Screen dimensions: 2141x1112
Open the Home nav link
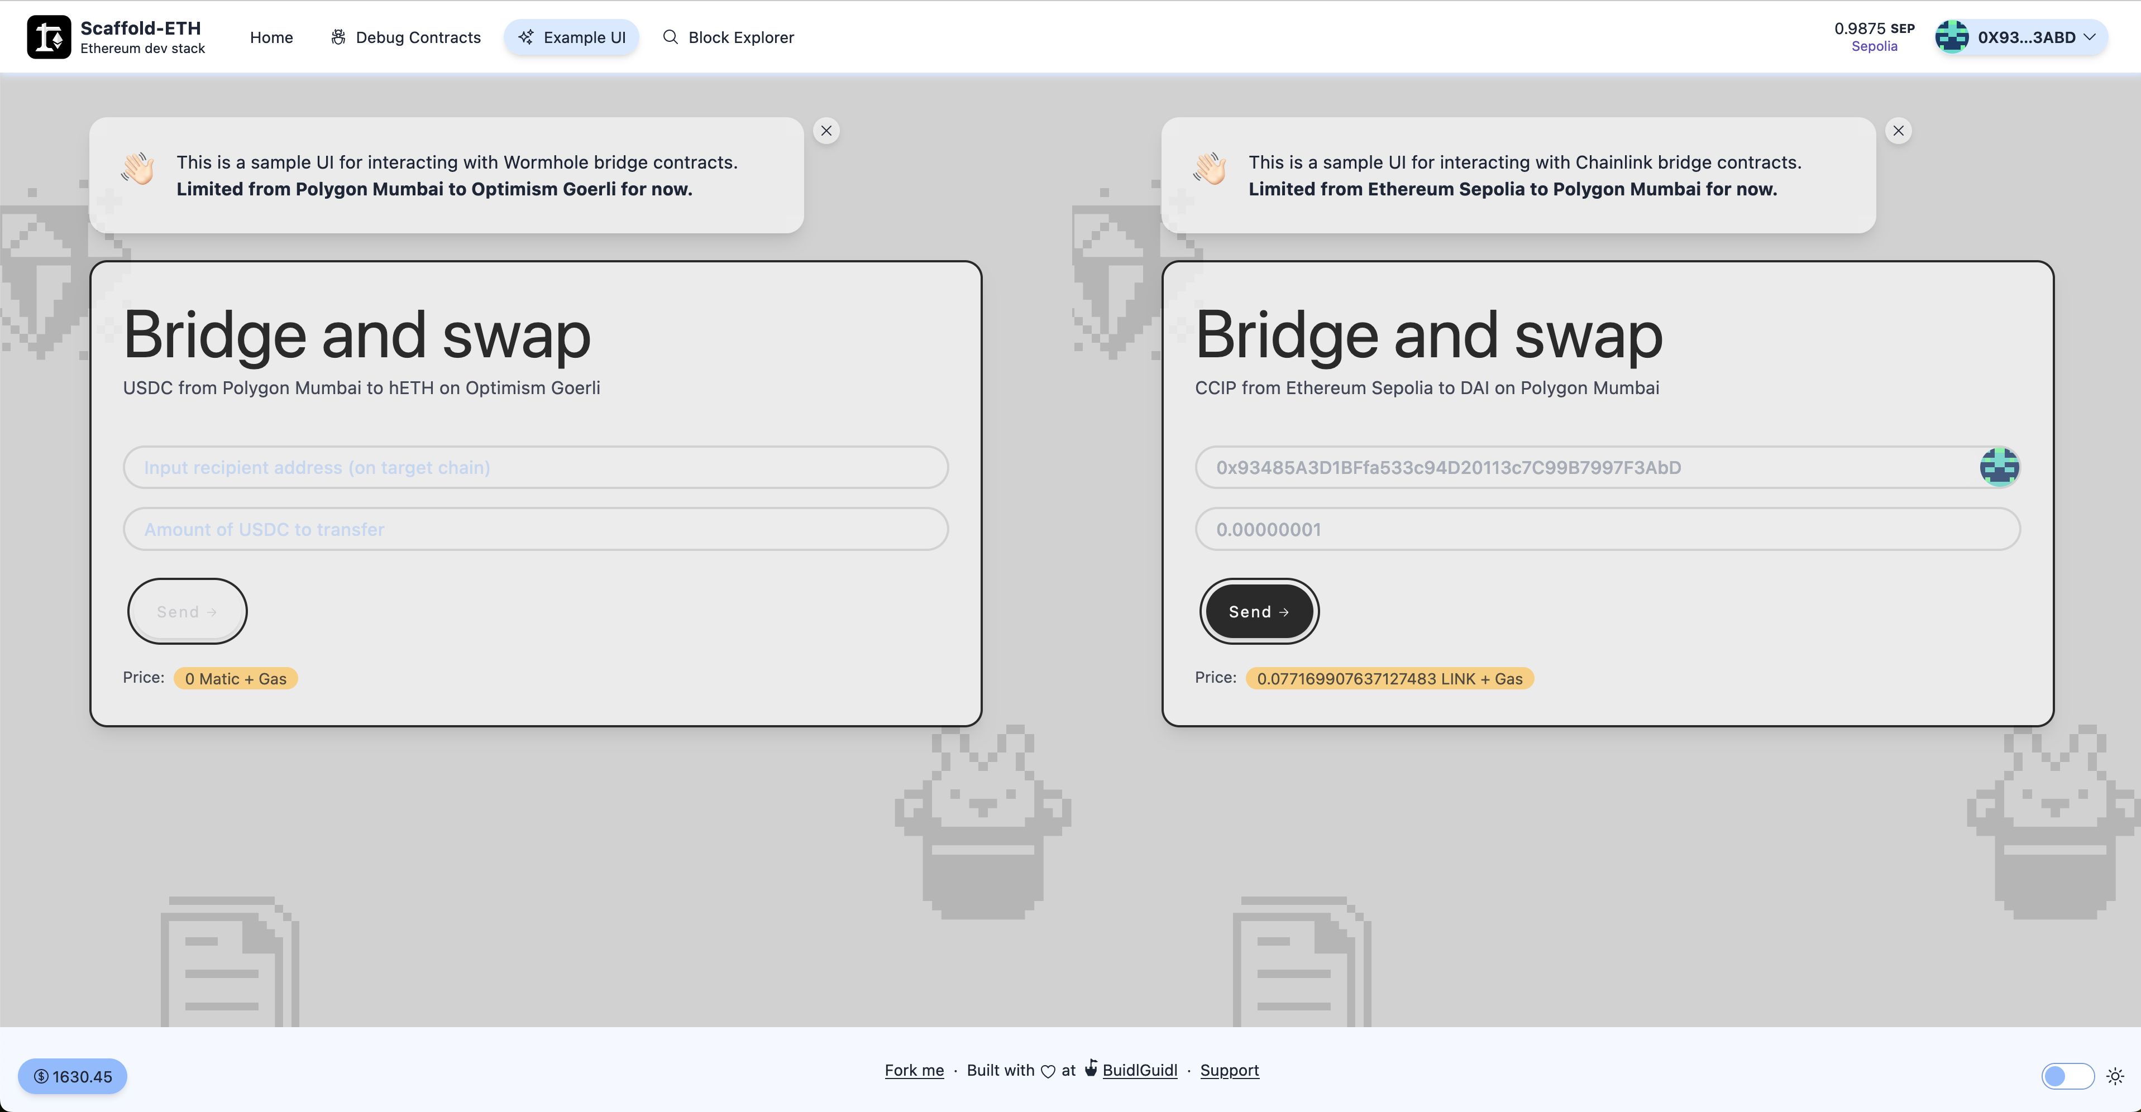pos(271,37)
